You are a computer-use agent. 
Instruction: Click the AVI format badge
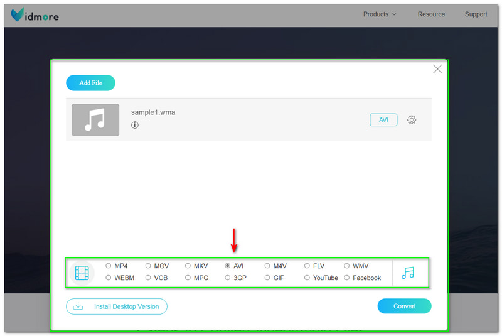coord(383,120)
